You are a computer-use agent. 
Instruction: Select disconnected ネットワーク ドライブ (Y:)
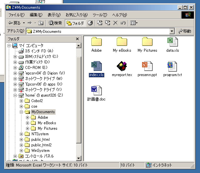(x=43, y=90)
